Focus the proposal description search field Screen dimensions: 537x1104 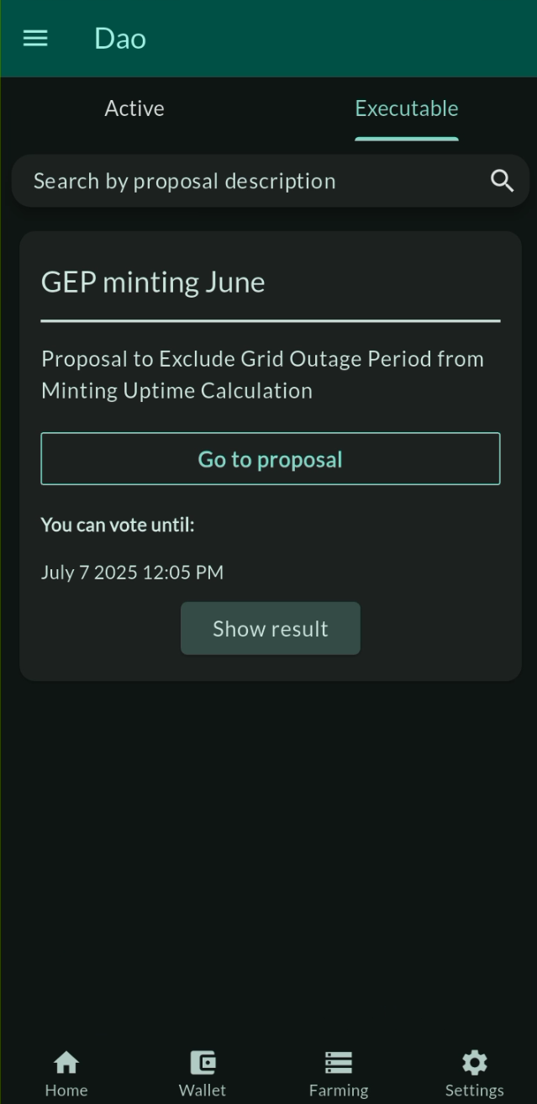tap(252, 181)
